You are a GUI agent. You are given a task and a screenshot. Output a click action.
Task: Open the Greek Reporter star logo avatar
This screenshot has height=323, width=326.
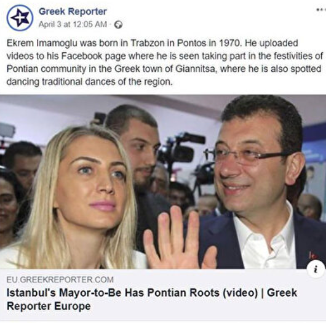20,18
